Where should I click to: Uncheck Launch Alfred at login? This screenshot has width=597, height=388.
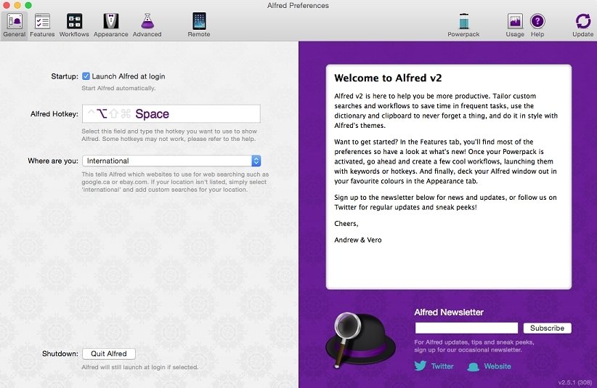coord(86,76)
